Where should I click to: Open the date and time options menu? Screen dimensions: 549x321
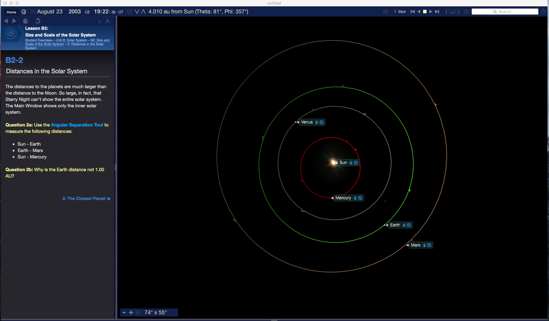pyautogui.click(x=33, y=12)
